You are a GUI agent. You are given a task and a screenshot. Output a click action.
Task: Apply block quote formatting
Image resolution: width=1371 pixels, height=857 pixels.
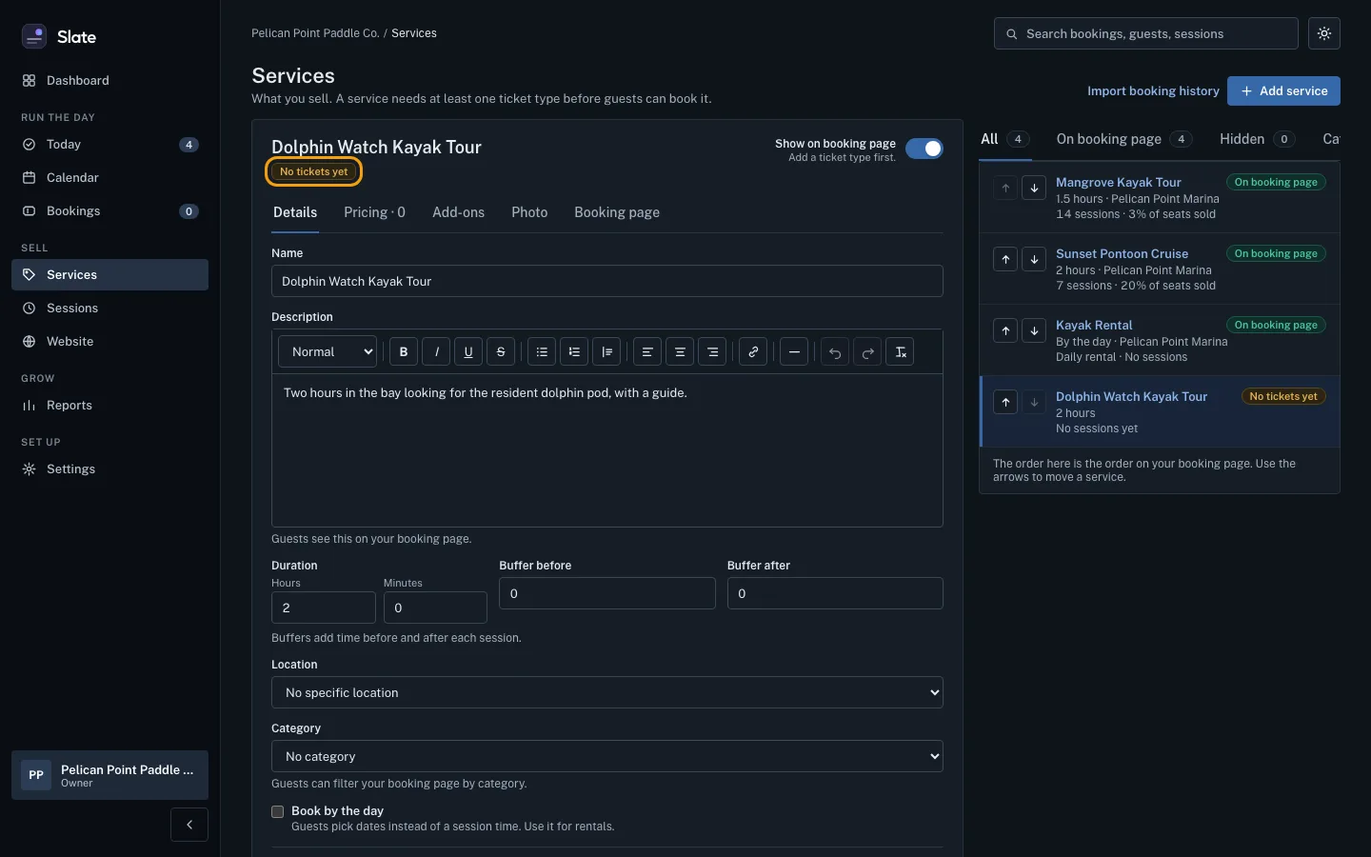point(606,352)
